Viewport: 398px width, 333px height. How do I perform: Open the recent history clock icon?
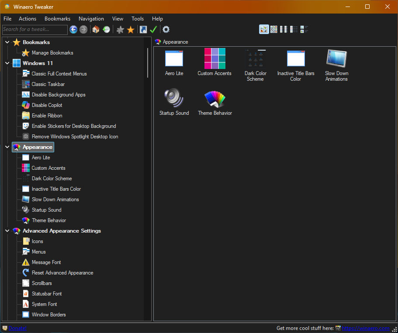tap(106, 29)
